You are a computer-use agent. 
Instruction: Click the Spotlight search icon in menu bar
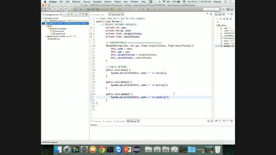point(225,2)
